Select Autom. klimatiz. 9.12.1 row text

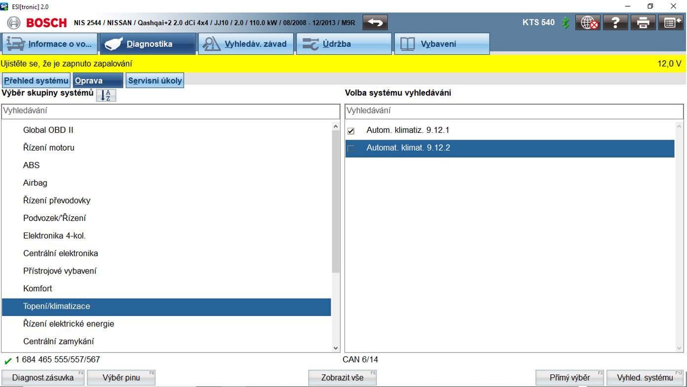408,130
